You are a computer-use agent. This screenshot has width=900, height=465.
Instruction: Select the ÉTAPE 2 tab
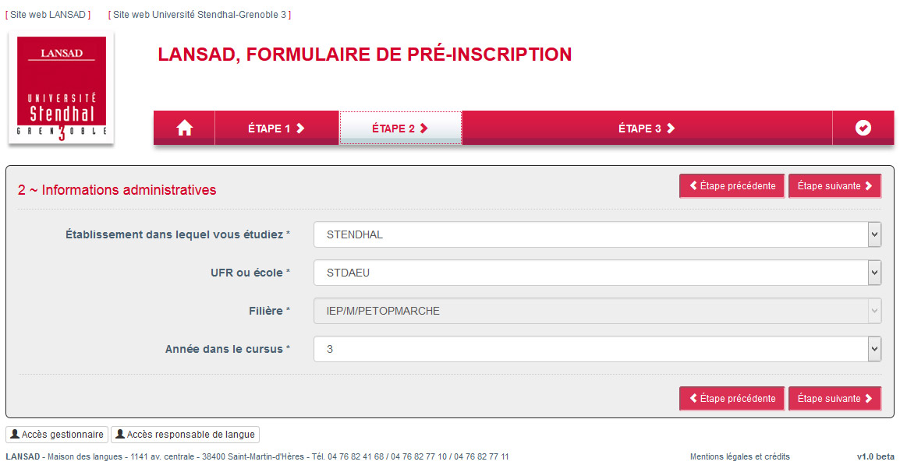401,128
